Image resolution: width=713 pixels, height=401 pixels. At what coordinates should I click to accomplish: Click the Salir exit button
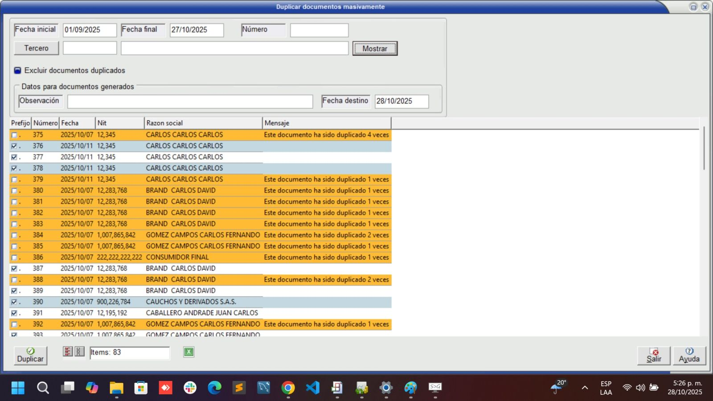[x=654, y=356]
